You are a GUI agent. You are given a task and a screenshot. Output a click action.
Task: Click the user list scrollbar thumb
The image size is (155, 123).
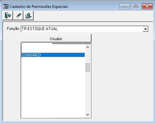(x=87, y=67)
